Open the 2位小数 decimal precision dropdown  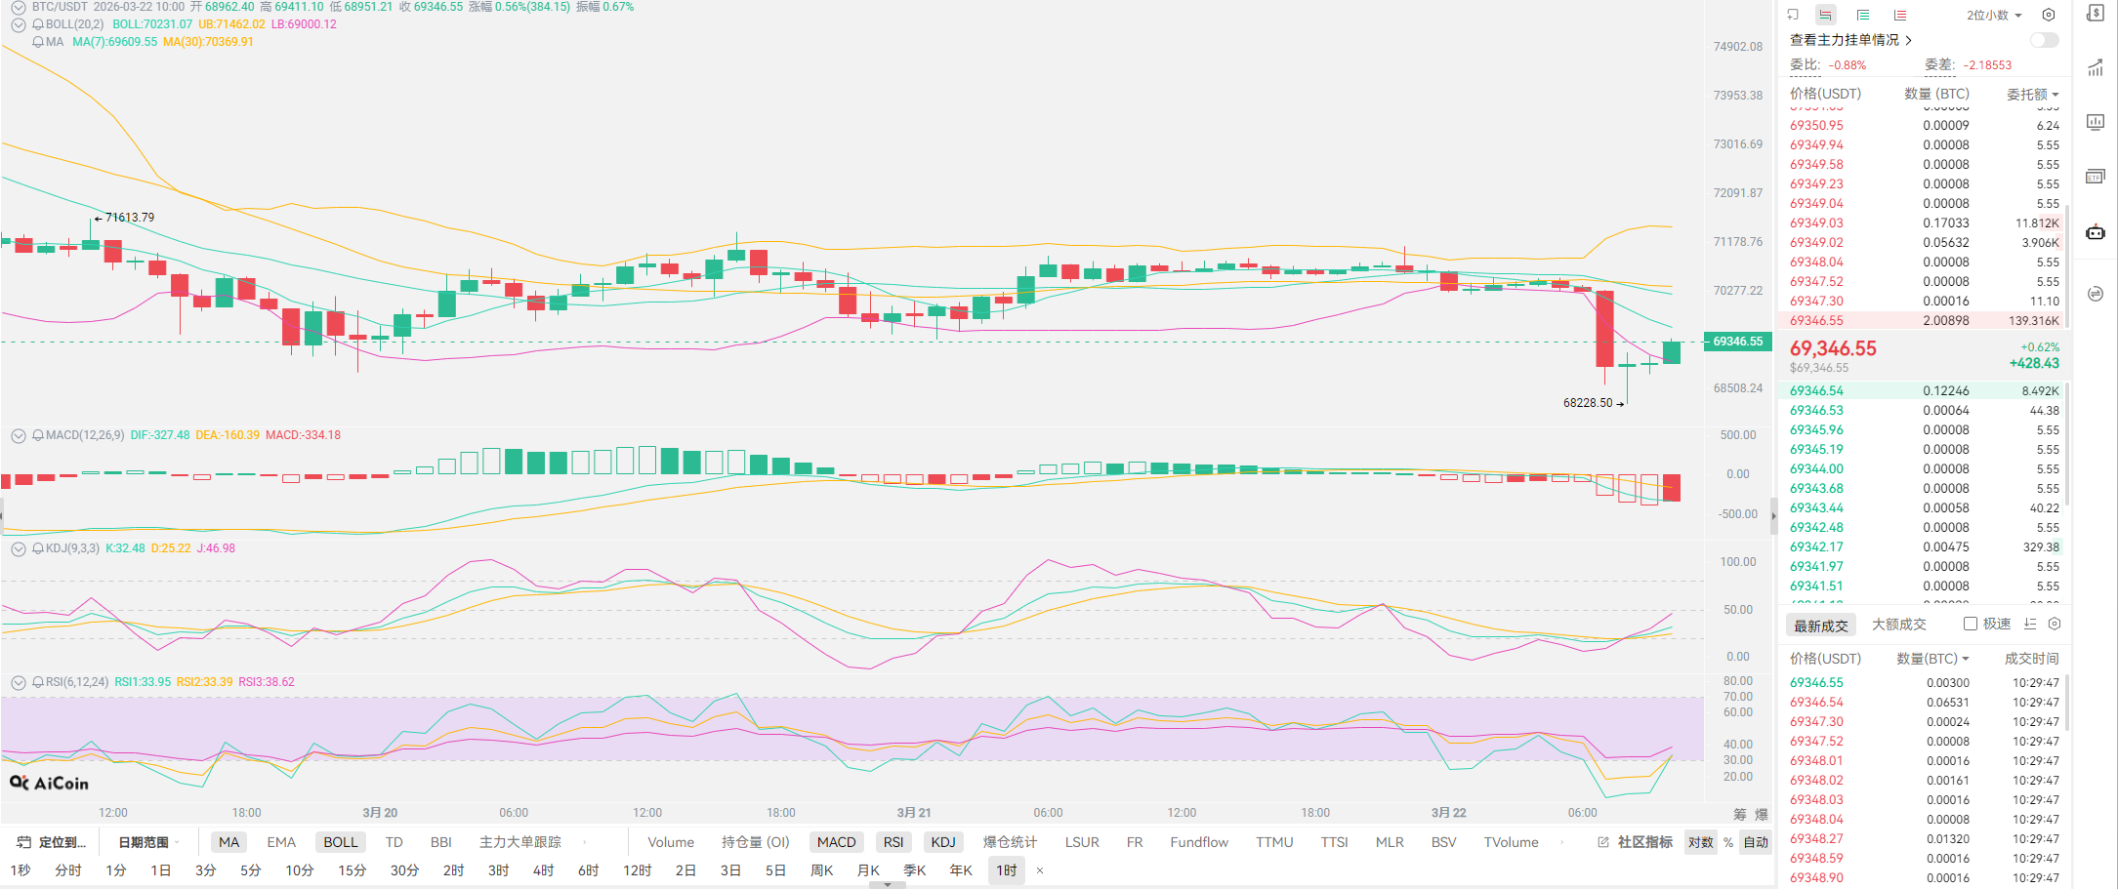click(1993, 15)
